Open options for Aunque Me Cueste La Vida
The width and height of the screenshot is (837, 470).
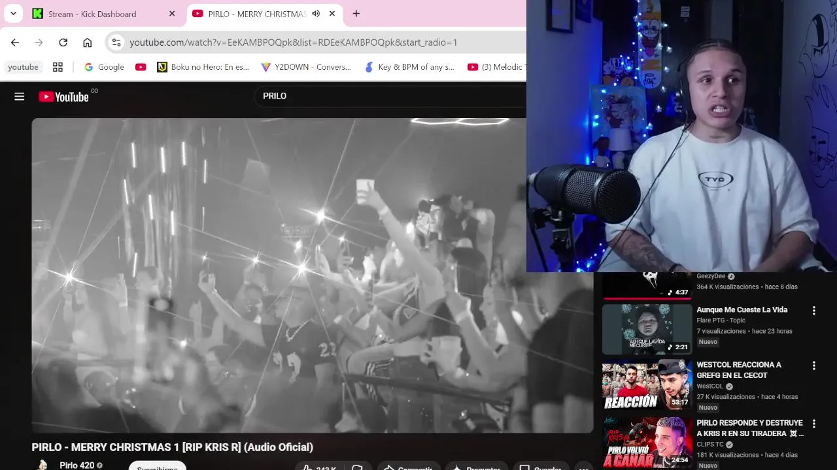[x=814, y=311]
